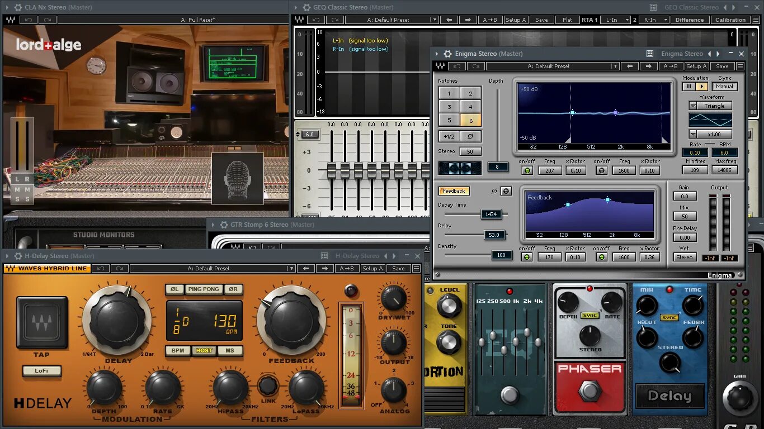Click the keyboard grid icon beside Enigma Stereo title
764x429 pixels.
point(649,53)
